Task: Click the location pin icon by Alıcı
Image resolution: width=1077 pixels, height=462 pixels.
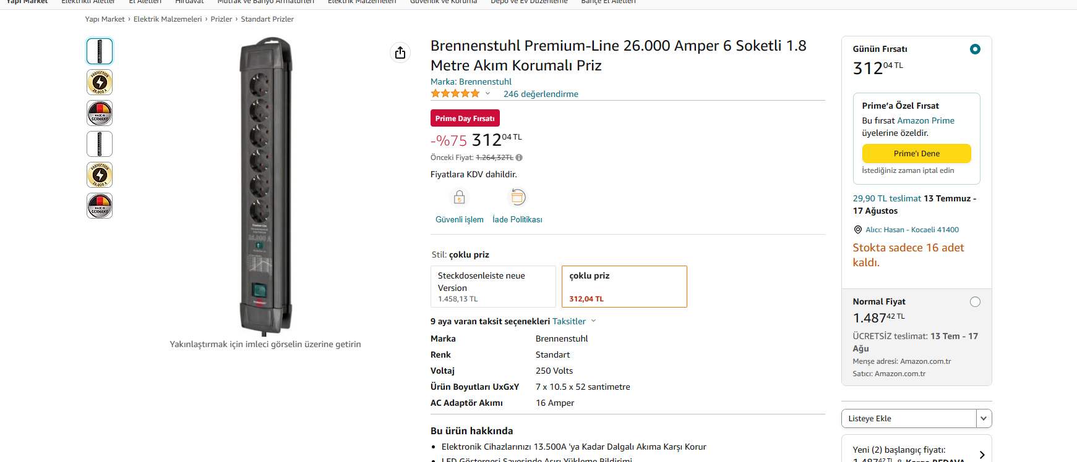Action: (x=857, y=230)
